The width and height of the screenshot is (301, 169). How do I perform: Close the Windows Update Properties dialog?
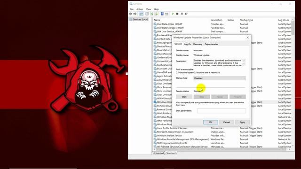248,38
